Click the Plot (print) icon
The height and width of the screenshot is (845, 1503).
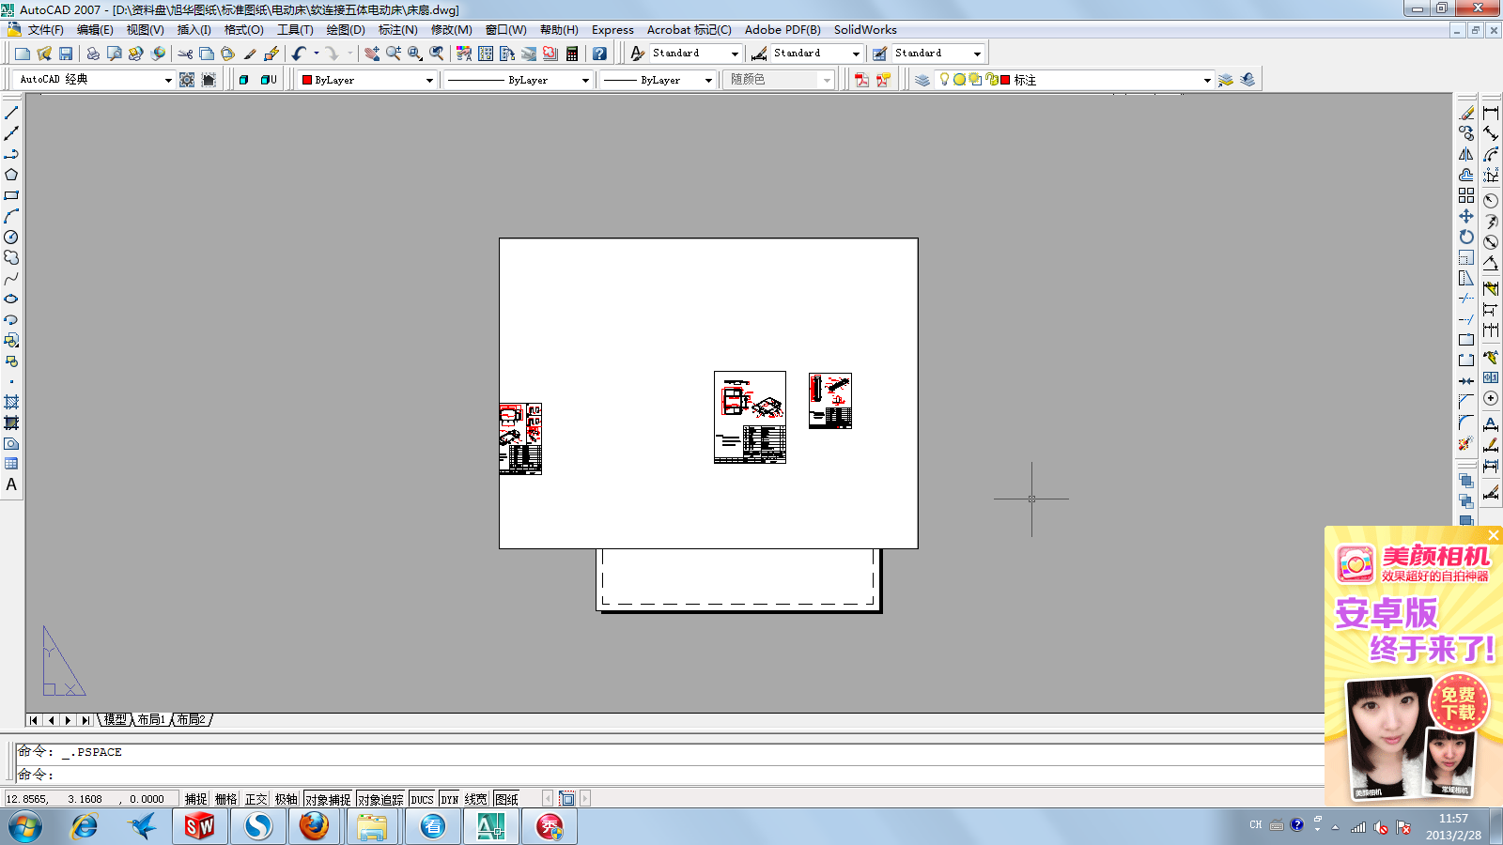93,54
